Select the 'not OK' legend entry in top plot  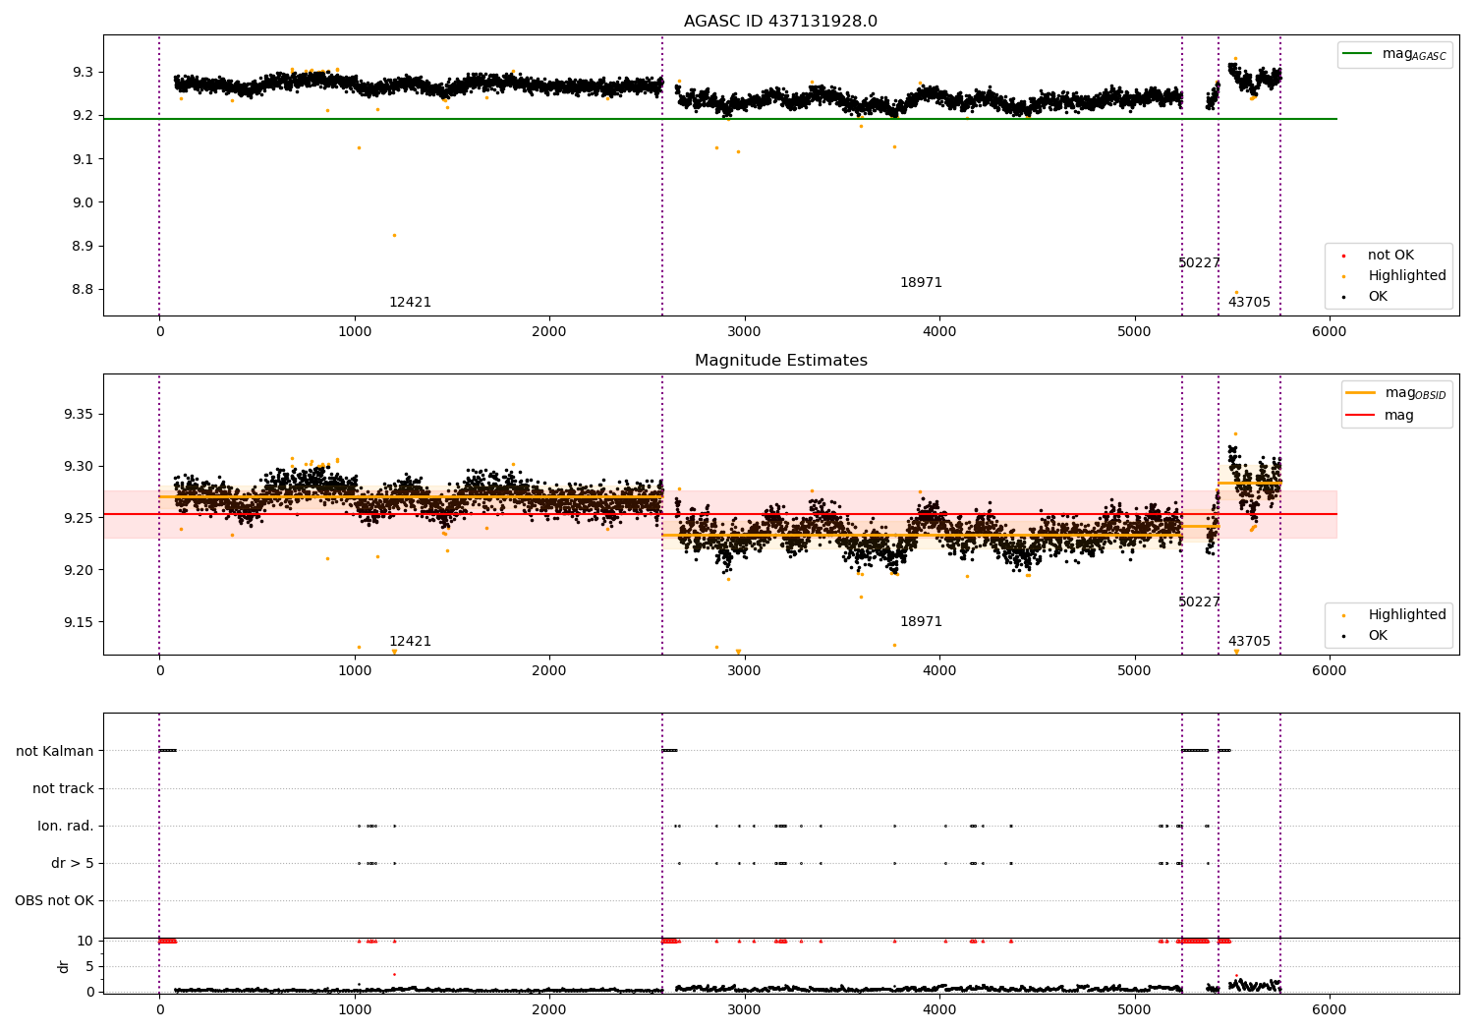[x=1390, y=256]
